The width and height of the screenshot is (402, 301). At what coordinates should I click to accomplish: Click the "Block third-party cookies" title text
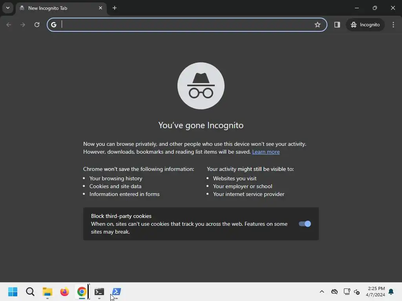[121, 216]
